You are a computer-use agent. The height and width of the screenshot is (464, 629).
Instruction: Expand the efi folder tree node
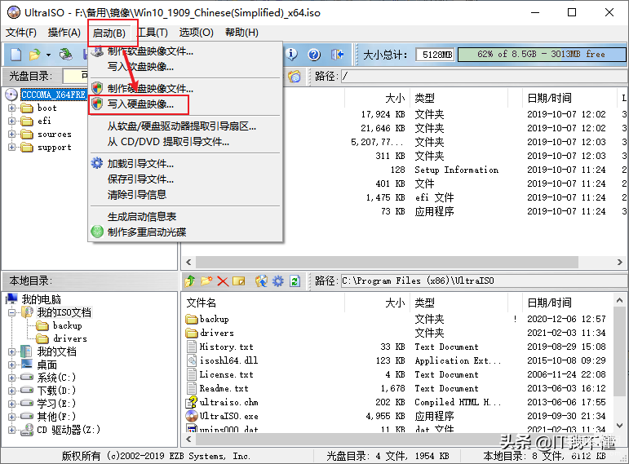coord(11,122)
